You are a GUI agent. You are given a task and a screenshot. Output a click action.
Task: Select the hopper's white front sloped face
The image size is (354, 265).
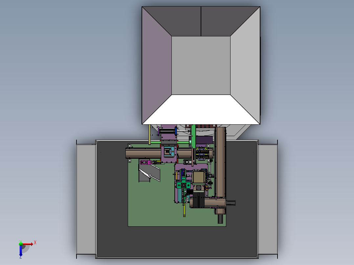(x=201, y=110)
